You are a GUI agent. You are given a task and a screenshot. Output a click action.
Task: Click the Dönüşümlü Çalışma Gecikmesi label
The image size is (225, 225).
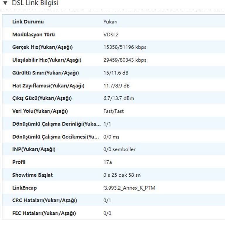pos(56,137)
